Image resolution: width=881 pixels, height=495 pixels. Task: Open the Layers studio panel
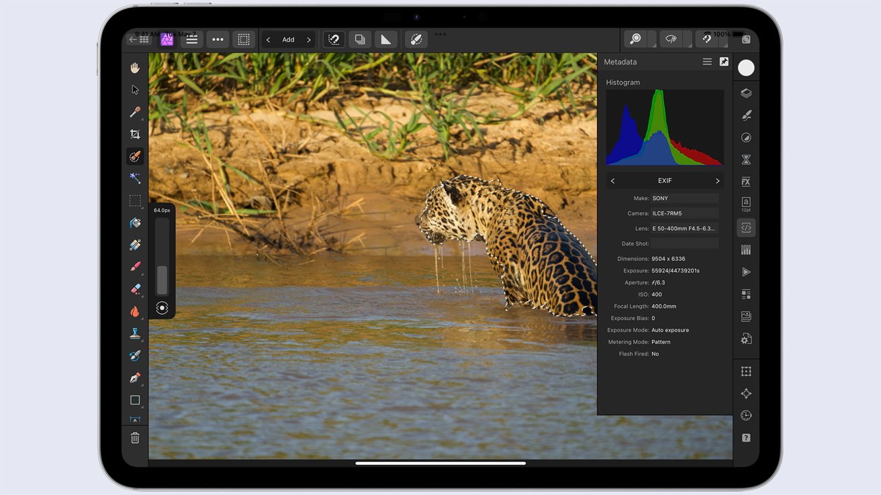pos(746,93)
